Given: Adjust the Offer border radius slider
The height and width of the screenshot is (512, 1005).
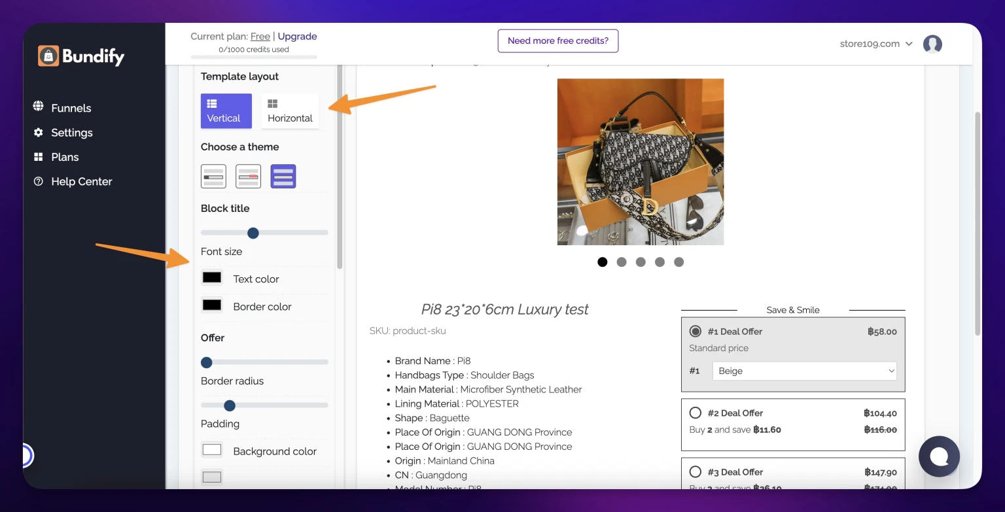Looking at the screenshot, I should pyautogui.click(x=207, y=362).
